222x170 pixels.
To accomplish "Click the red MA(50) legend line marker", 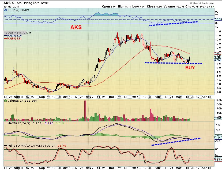I will 6,38.
